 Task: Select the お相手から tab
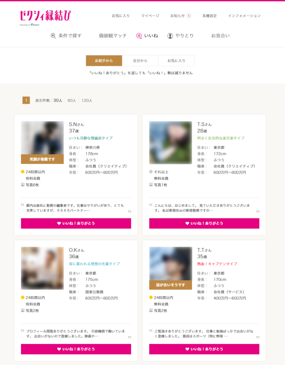(x=104, y=61)
